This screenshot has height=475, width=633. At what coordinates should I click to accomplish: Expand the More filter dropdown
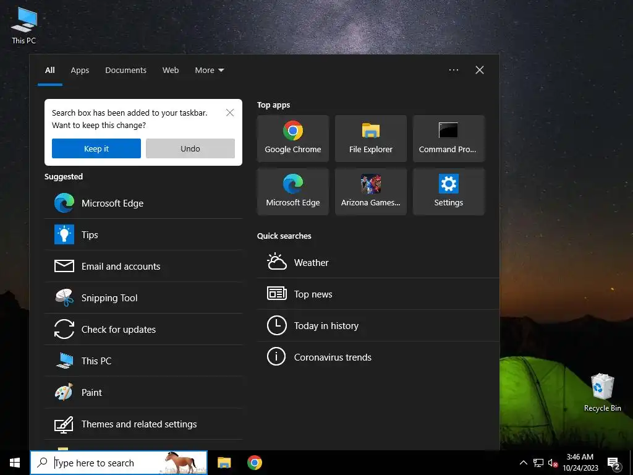coord(209,71)
